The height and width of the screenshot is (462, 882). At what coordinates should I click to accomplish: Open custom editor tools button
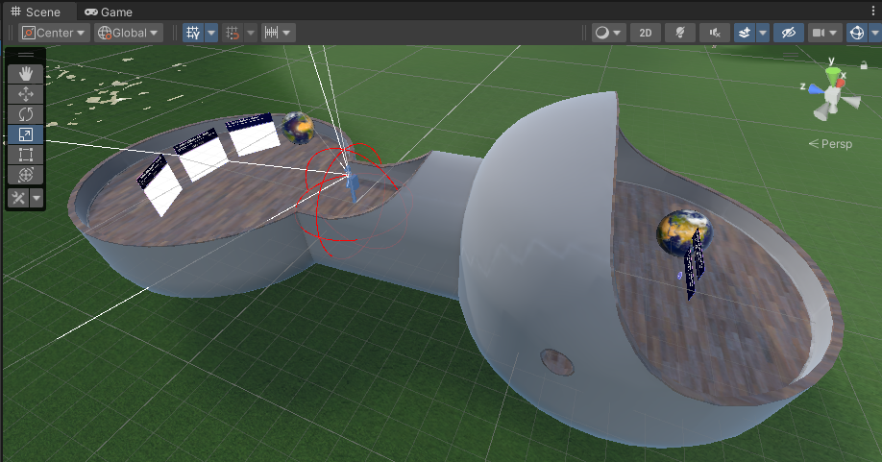[18, 198]
